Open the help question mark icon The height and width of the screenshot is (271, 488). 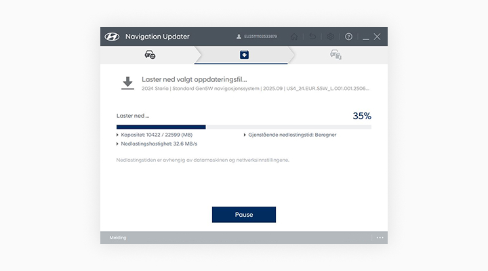pyautogui.click(x=348, y=37)
